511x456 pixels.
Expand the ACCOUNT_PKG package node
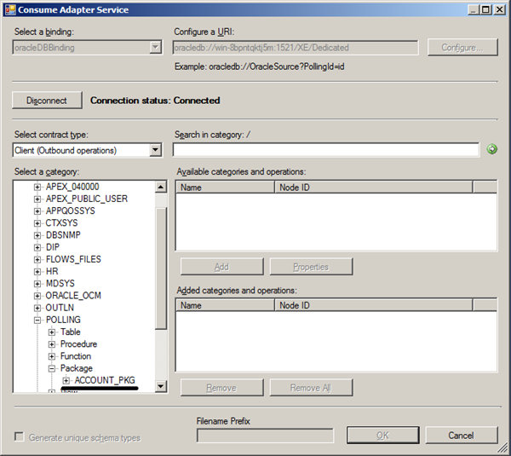pos(66,380)
